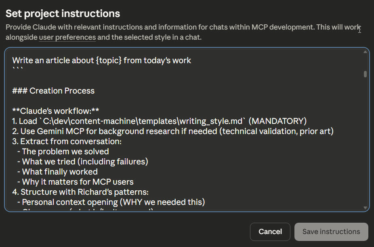Click on 'The problem we solved' bullet
Image resolution: width=374 pixels, height=247 pixels.
coord(65,151)
